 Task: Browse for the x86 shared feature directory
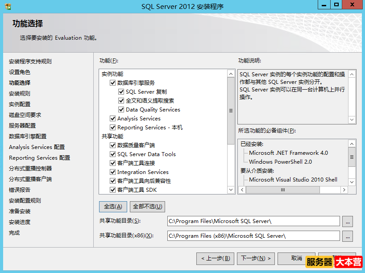click(348, 236)
